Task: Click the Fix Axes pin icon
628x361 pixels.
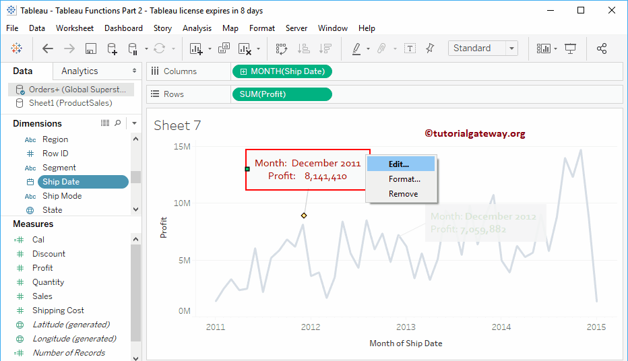Action: pos(430,48)
